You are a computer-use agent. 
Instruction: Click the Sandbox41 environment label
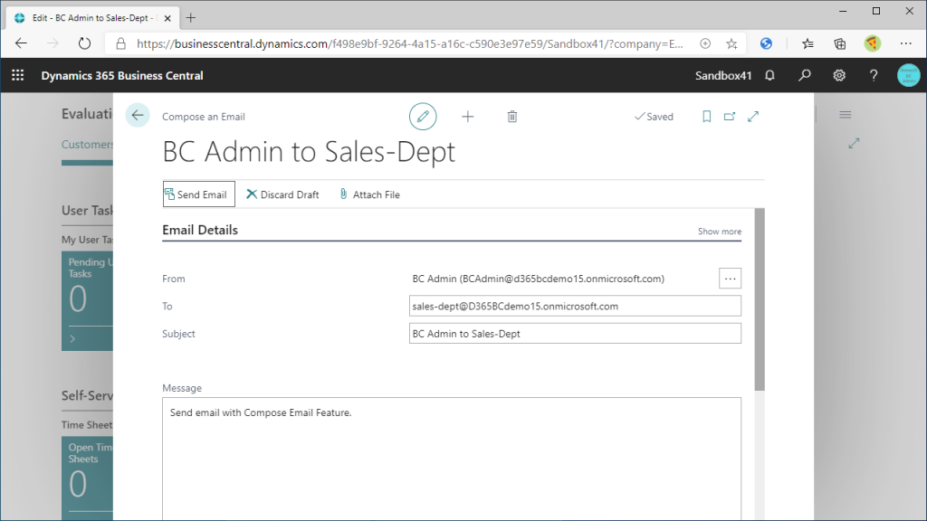(723, 76)
